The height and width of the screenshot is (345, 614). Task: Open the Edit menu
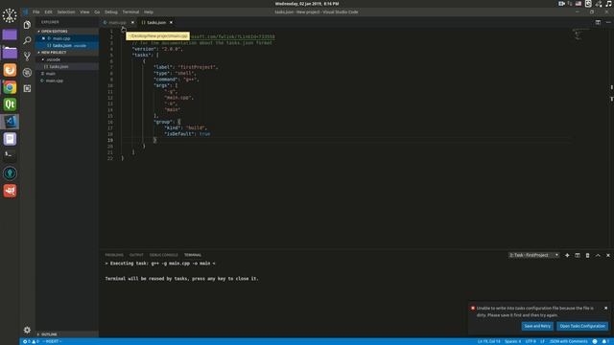[48, 12]
